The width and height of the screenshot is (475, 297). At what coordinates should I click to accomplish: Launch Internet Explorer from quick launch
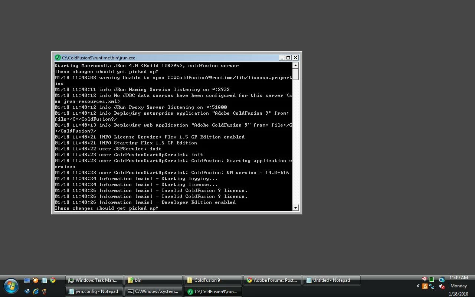pyautogui.click(x=36, y=291)
